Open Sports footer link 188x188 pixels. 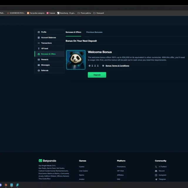coord(82,175)
